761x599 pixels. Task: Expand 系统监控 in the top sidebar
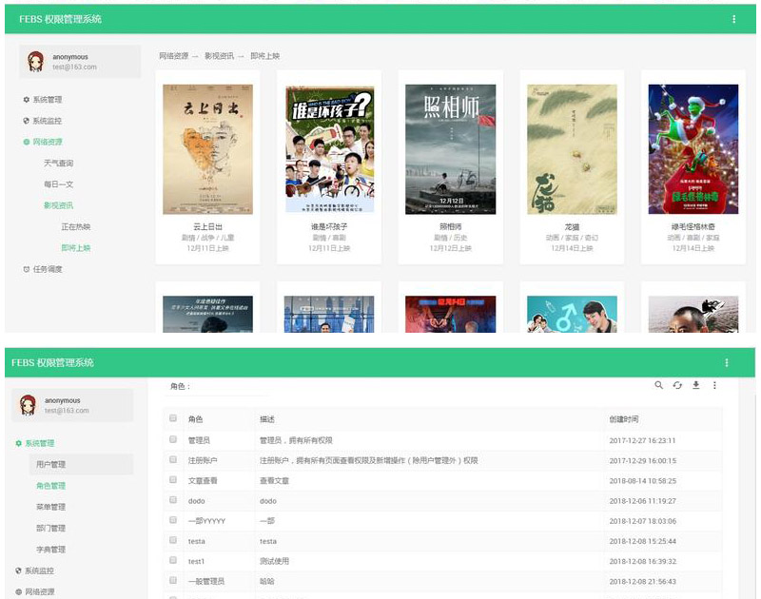tap(47, 121)
